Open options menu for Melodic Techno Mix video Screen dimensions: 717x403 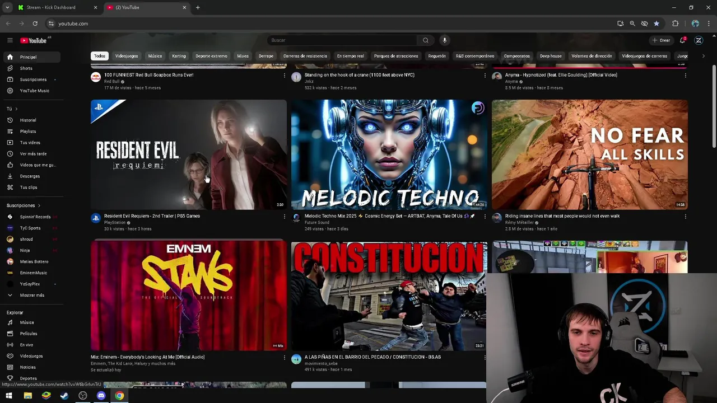tap(485, 217)
